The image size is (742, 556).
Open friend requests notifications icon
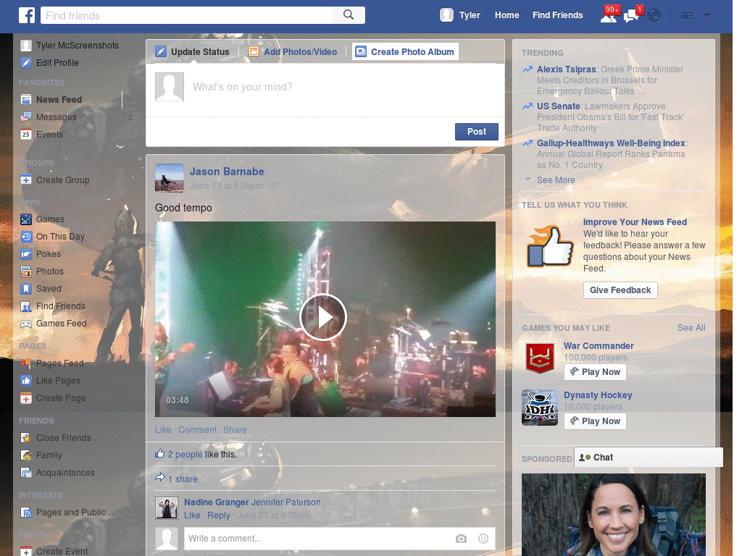(609, 17)
